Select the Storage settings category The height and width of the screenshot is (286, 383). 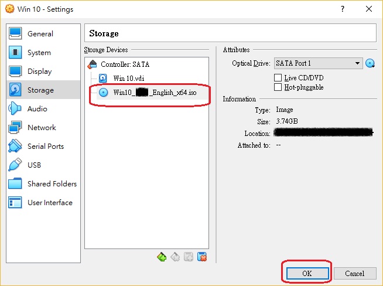(x=43, y=90)
